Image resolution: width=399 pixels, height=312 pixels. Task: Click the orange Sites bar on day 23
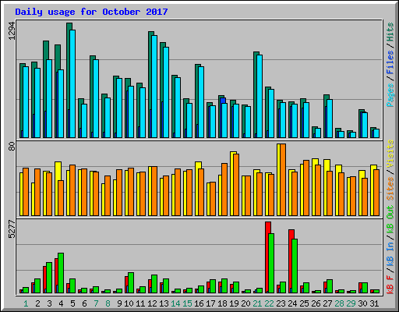(283, 179)
